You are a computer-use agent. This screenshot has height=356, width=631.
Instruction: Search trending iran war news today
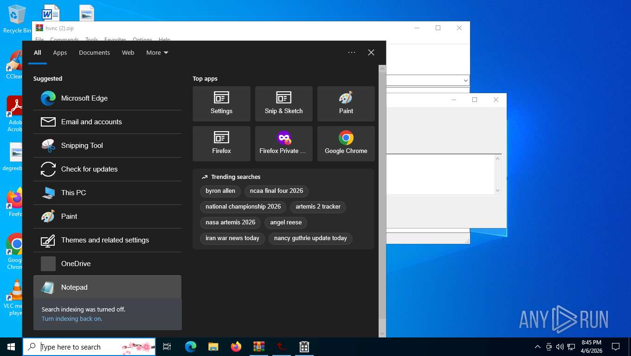[x=232, y=238]
